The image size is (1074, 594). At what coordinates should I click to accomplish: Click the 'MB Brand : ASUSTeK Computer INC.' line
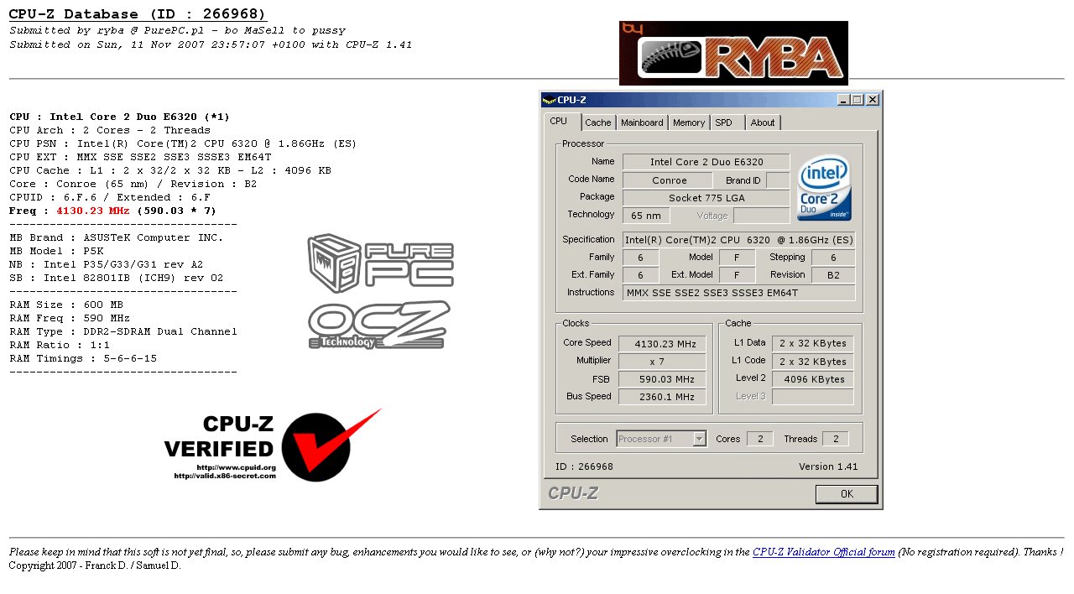tap(117, 237)
